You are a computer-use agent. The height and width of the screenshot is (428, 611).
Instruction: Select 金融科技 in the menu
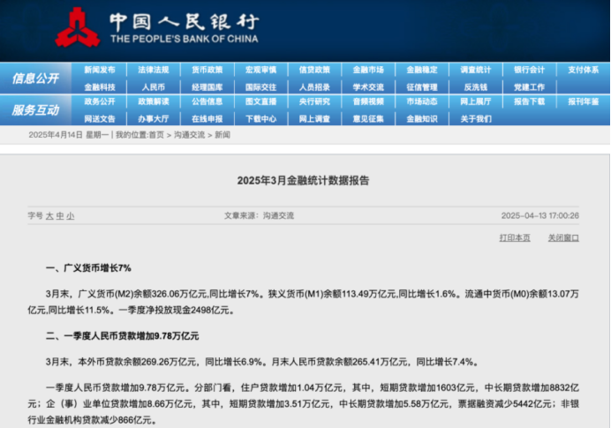pyautogui.click(x=100, y=86)
